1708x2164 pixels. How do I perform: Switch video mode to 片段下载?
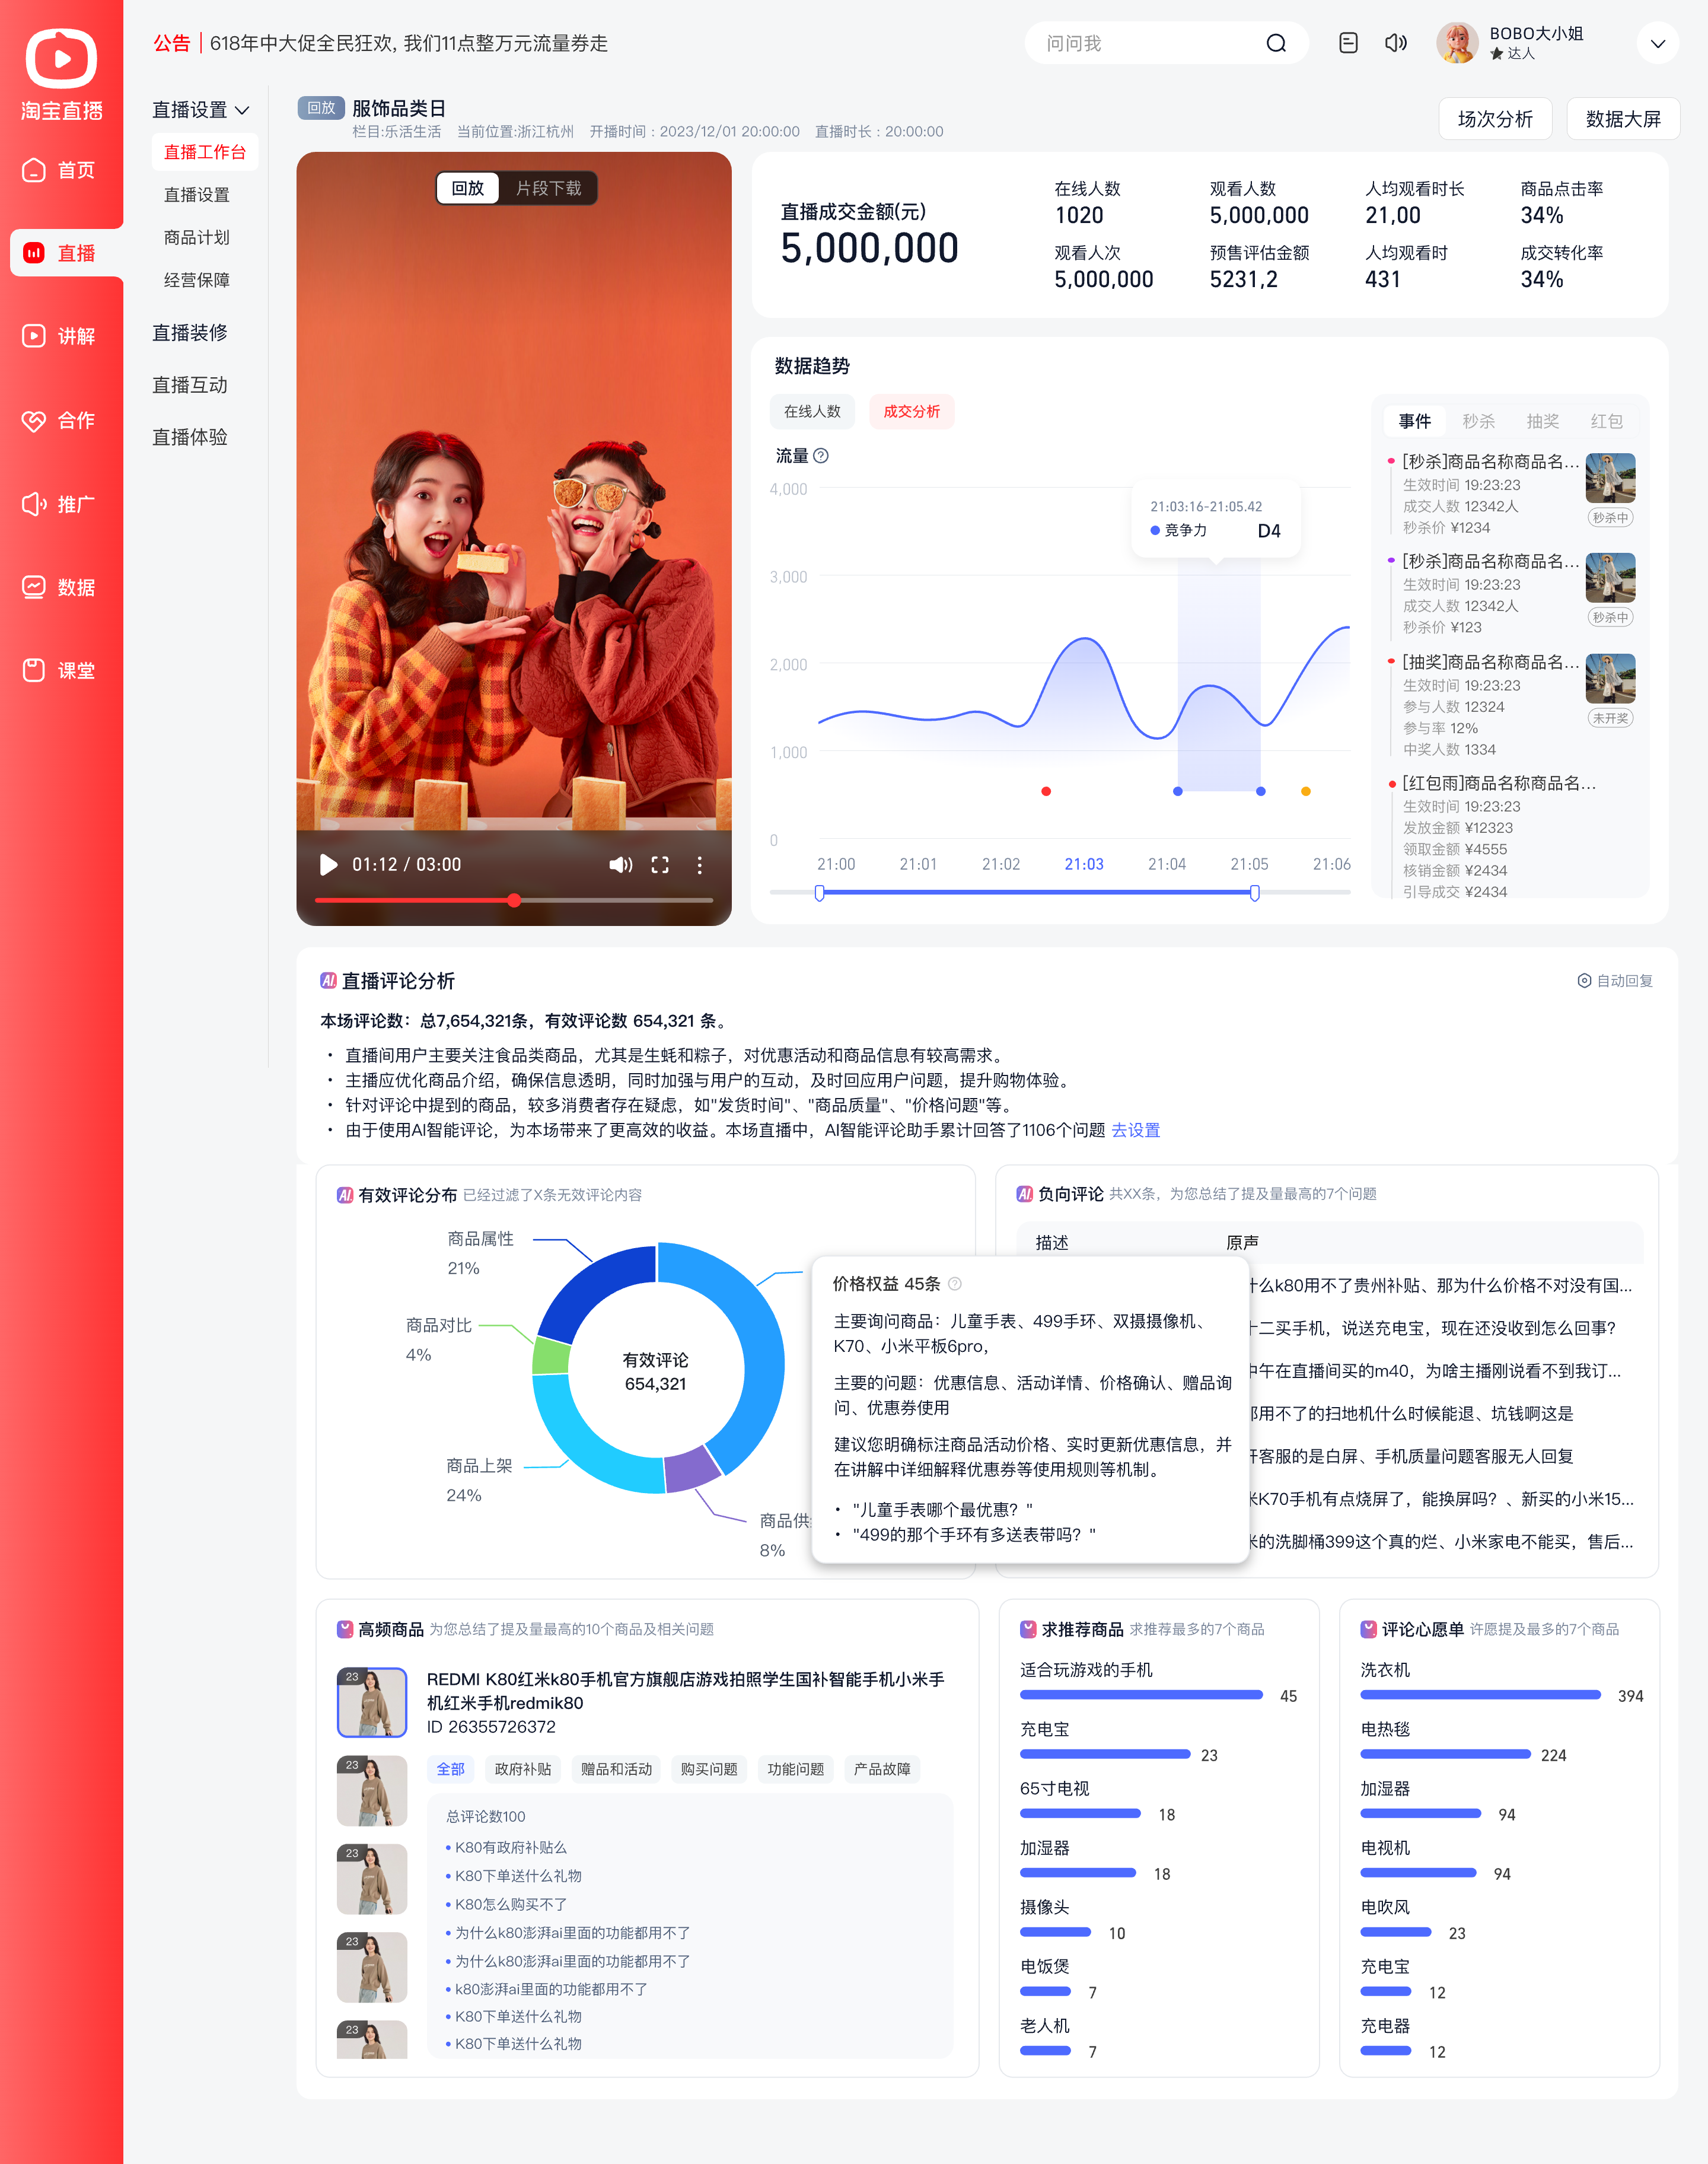(548, 188)
